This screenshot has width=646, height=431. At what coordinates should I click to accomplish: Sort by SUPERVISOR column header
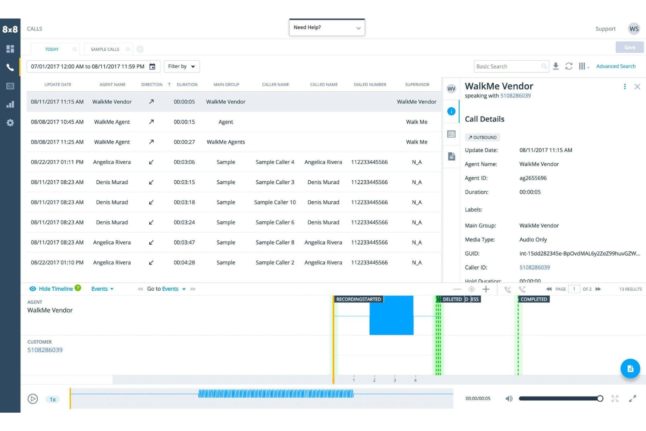[417, 84]
